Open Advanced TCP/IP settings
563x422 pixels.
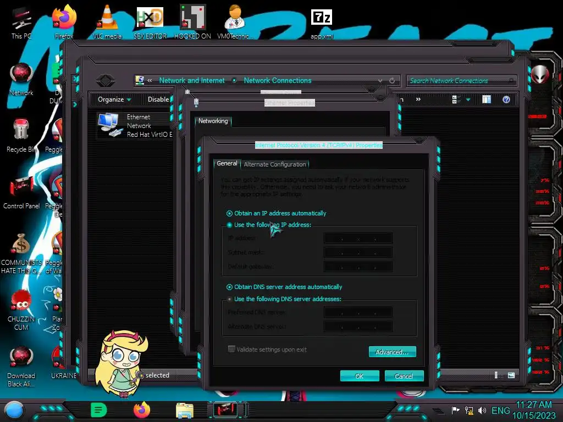392,352
